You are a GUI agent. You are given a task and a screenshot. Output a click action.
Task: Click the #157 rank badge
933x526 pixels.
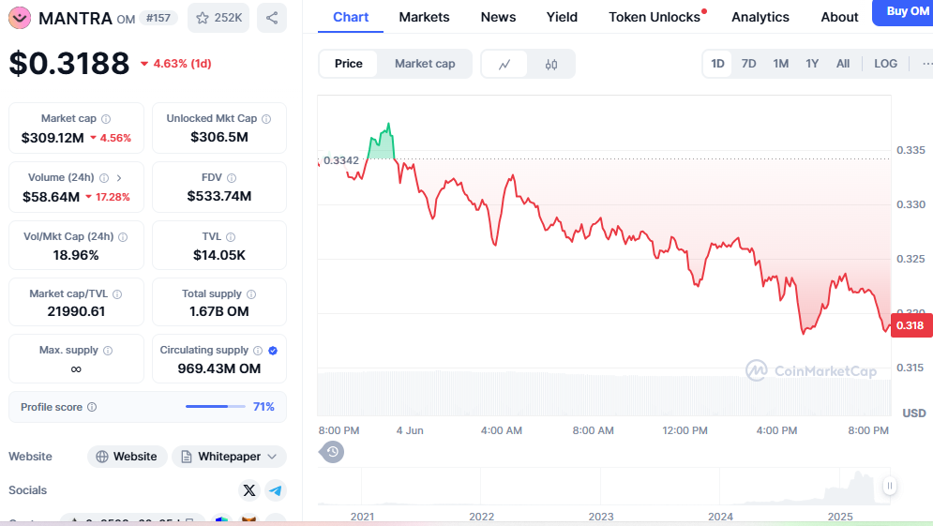(158, 18)
